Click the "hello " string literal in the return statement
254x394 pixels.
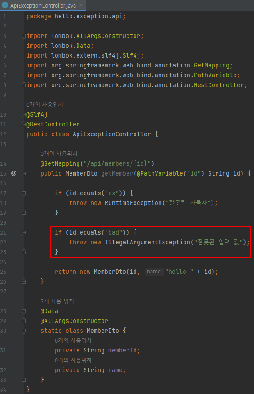click(179, 272)
